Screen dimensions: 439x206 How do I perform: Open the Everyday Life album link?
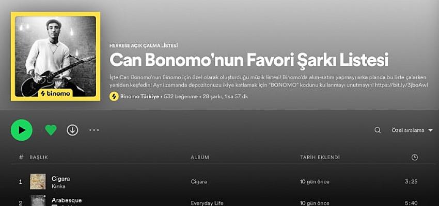click(x=207, y=203)
